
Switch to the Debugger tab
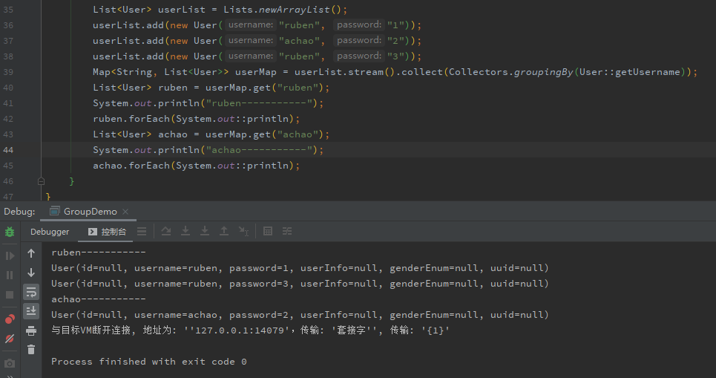point(50,232)
